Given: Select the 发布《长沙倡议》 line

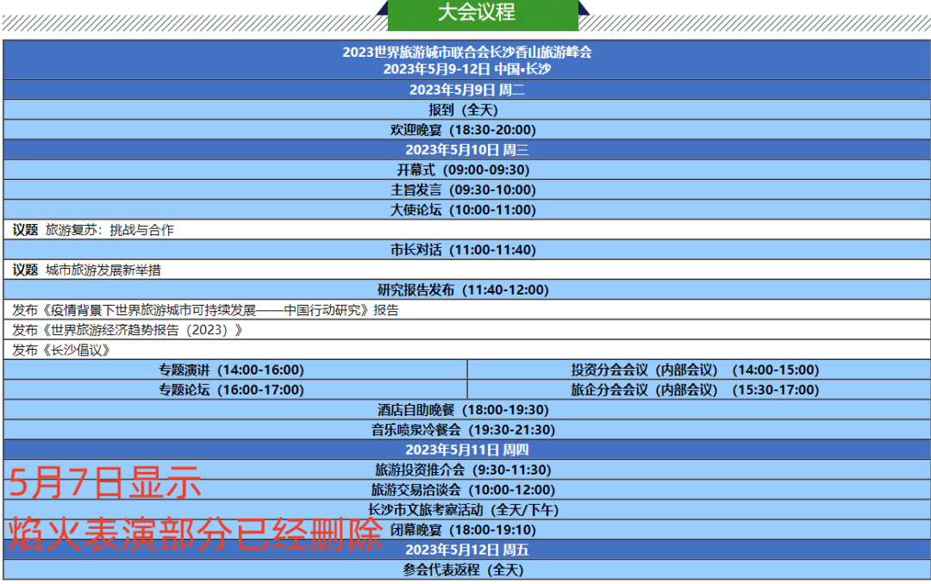Looking at the screenshot, I should click(x=62, y=350).
